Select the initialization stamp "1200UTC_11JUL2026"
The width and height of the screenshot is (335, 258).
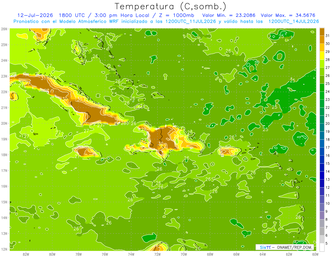pos(191,21)
